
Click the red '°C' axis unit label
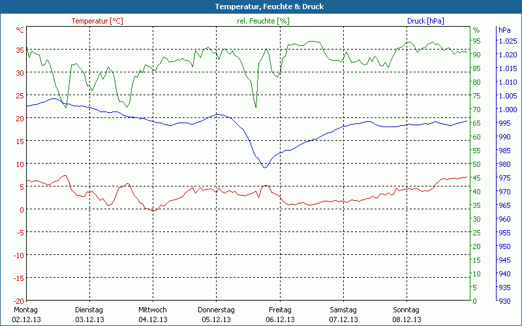point(20,30)
